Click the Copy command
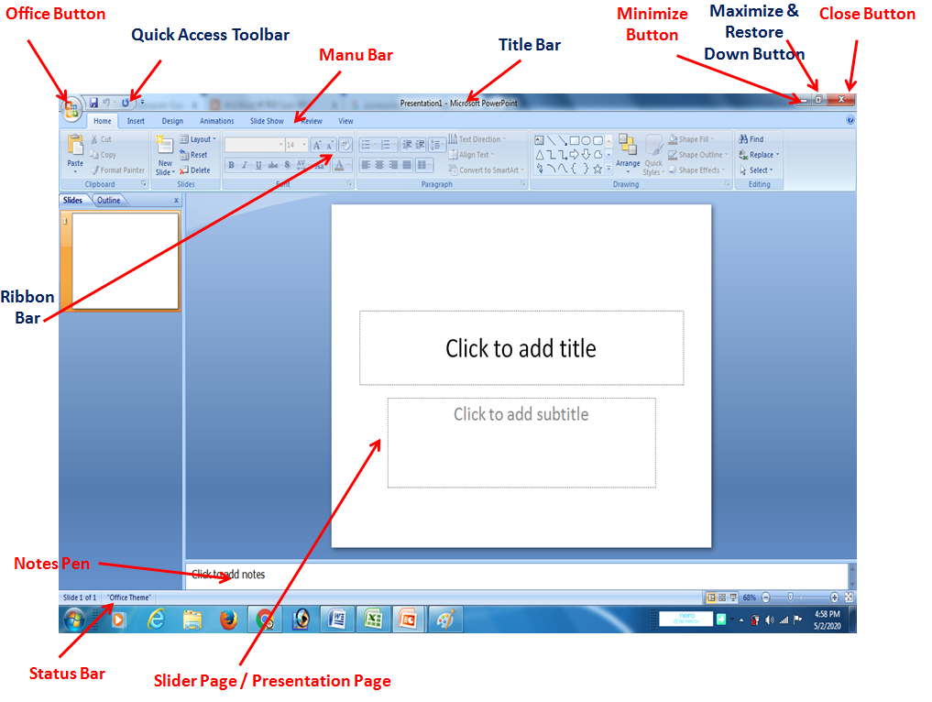Screen dimensions: 932x702 click(x=103, y=155)
